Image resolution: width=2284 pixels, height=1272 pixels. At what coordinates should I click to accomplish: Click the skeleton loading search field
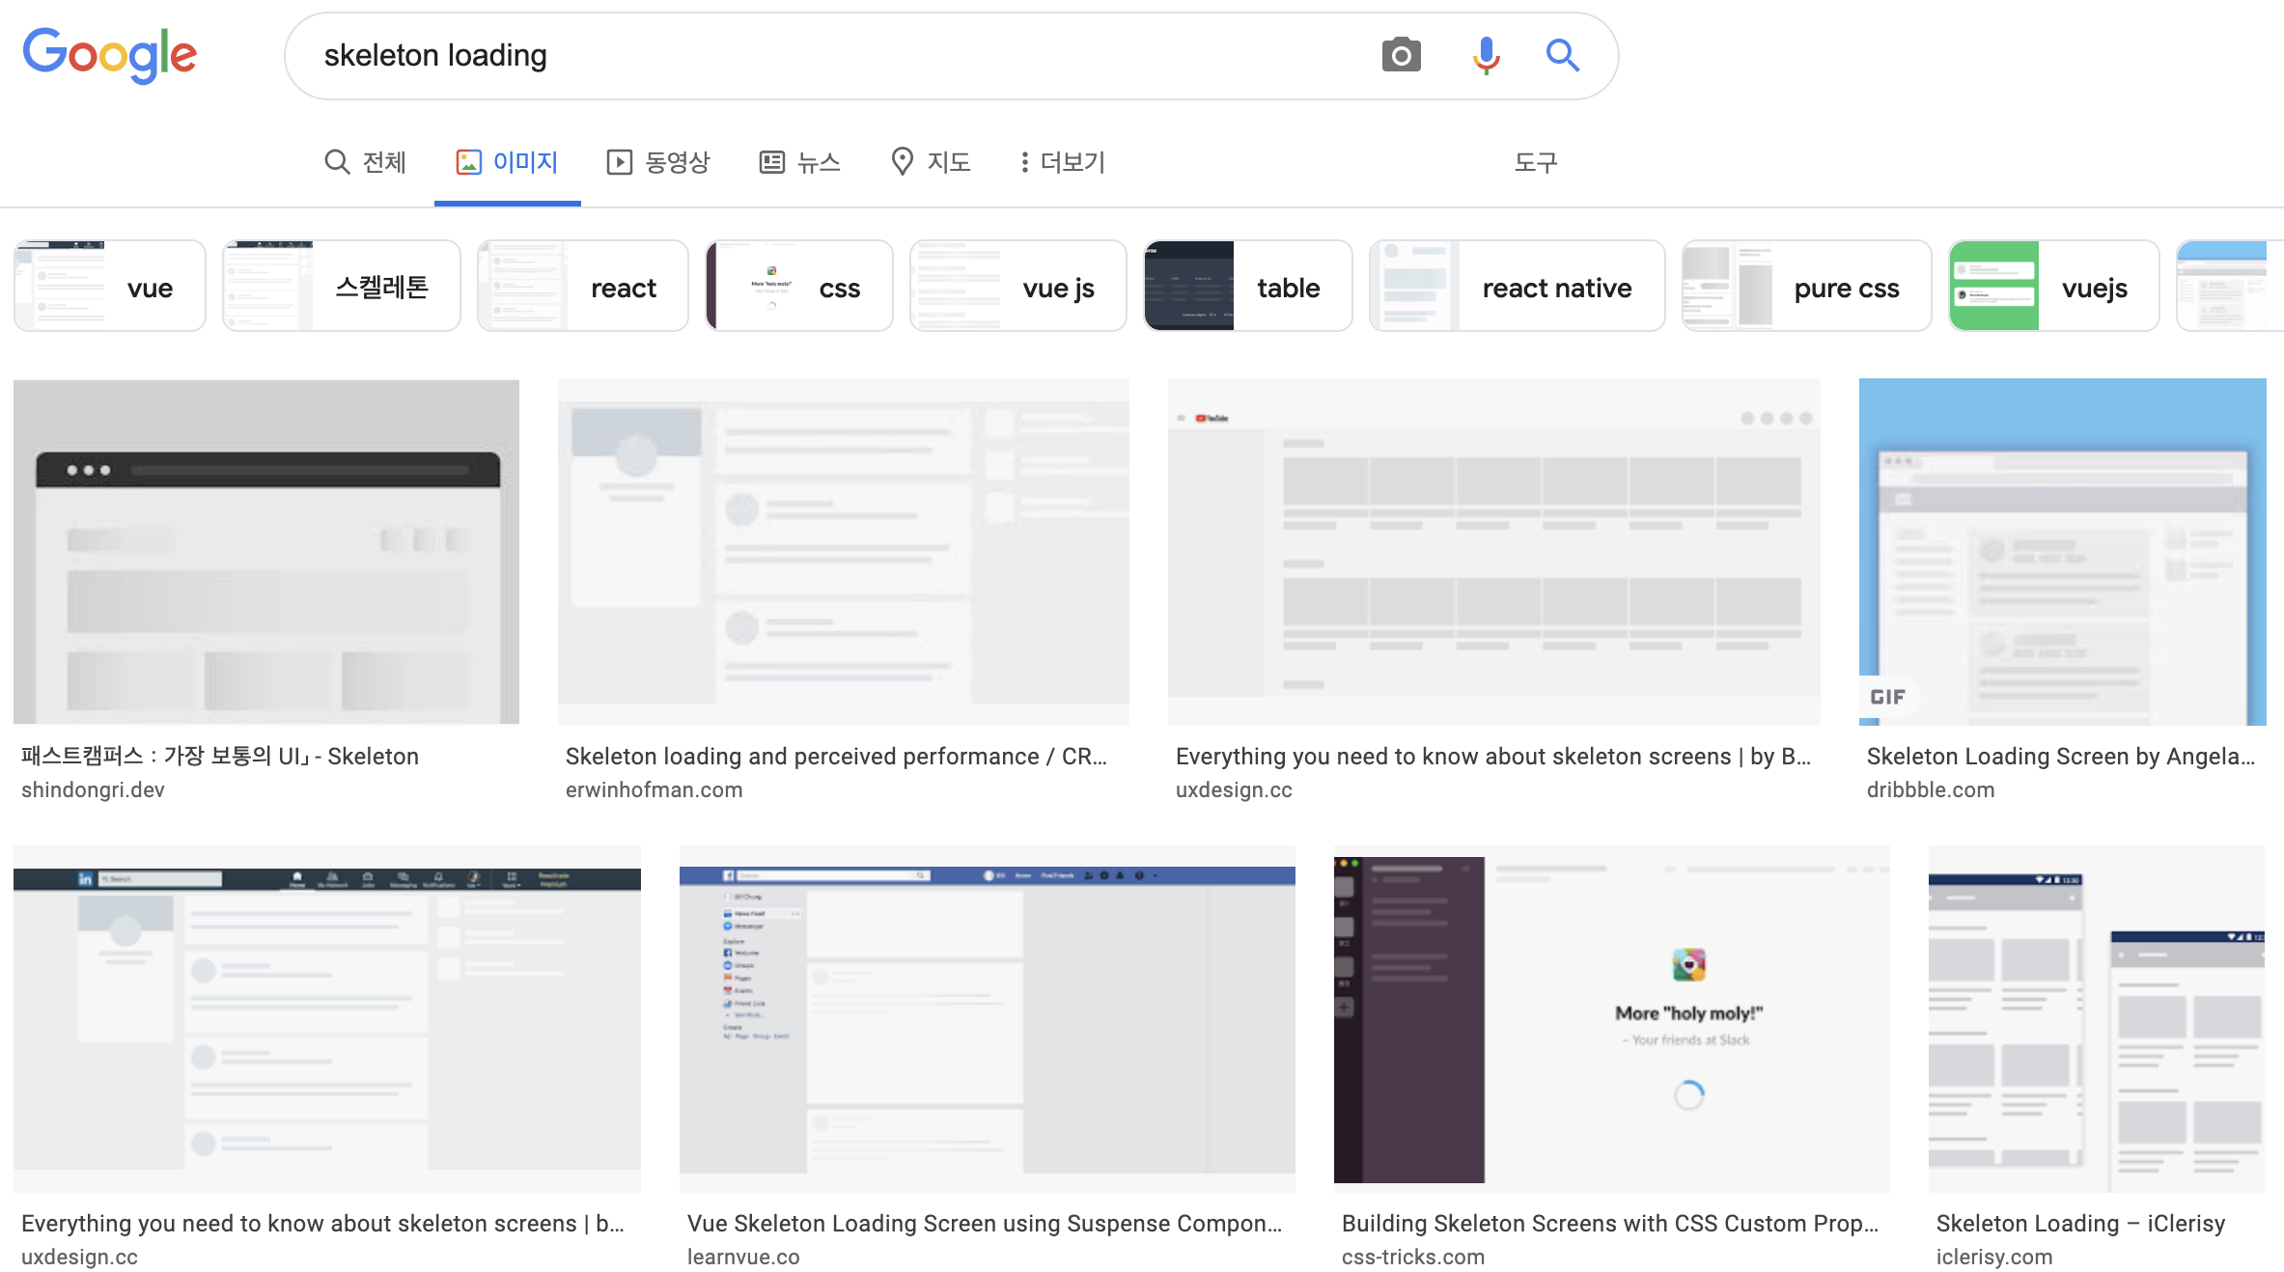point(830,56)
